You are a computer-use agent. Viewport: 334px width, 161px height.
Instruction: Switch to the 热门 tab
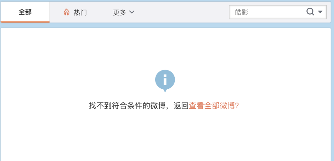pyautogui.click(x=75, y=12)
